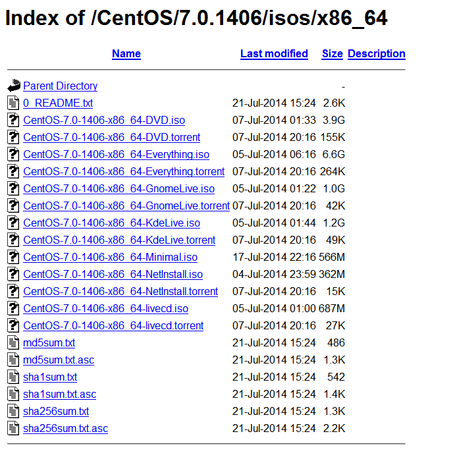The image size is (453, 463).
Task: Click the 687M size value
Action: (x=332, y=309)
